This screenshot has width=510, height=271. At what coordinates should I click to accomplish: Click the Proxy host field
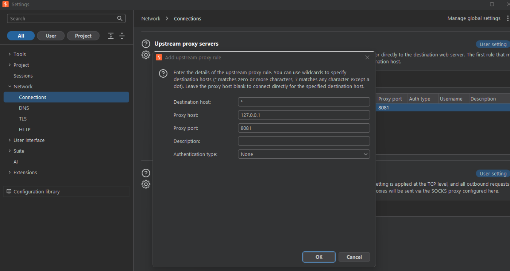click(x=304, y=115)
